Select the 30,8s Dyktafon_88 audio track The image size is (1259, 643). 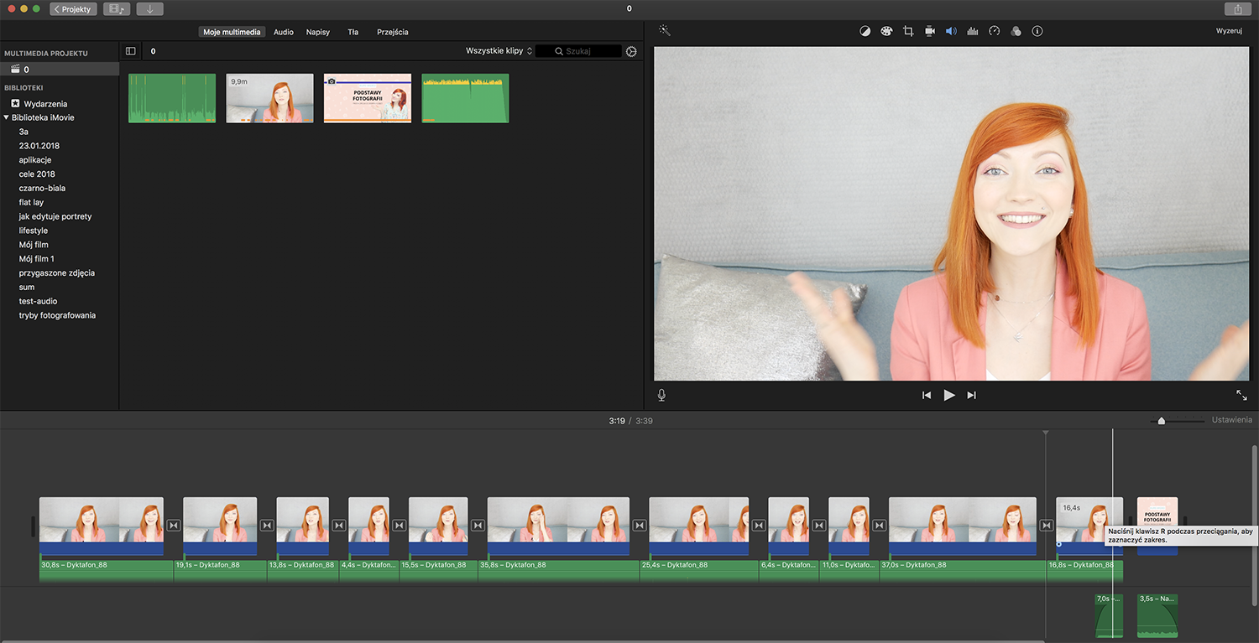pos(106,569)
